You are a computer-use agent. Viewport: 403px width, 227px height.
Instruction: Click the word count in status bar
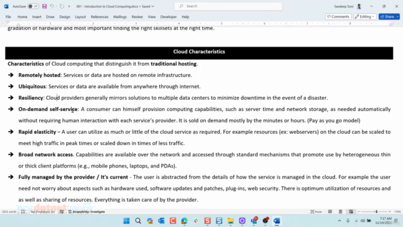click(9, 212)
